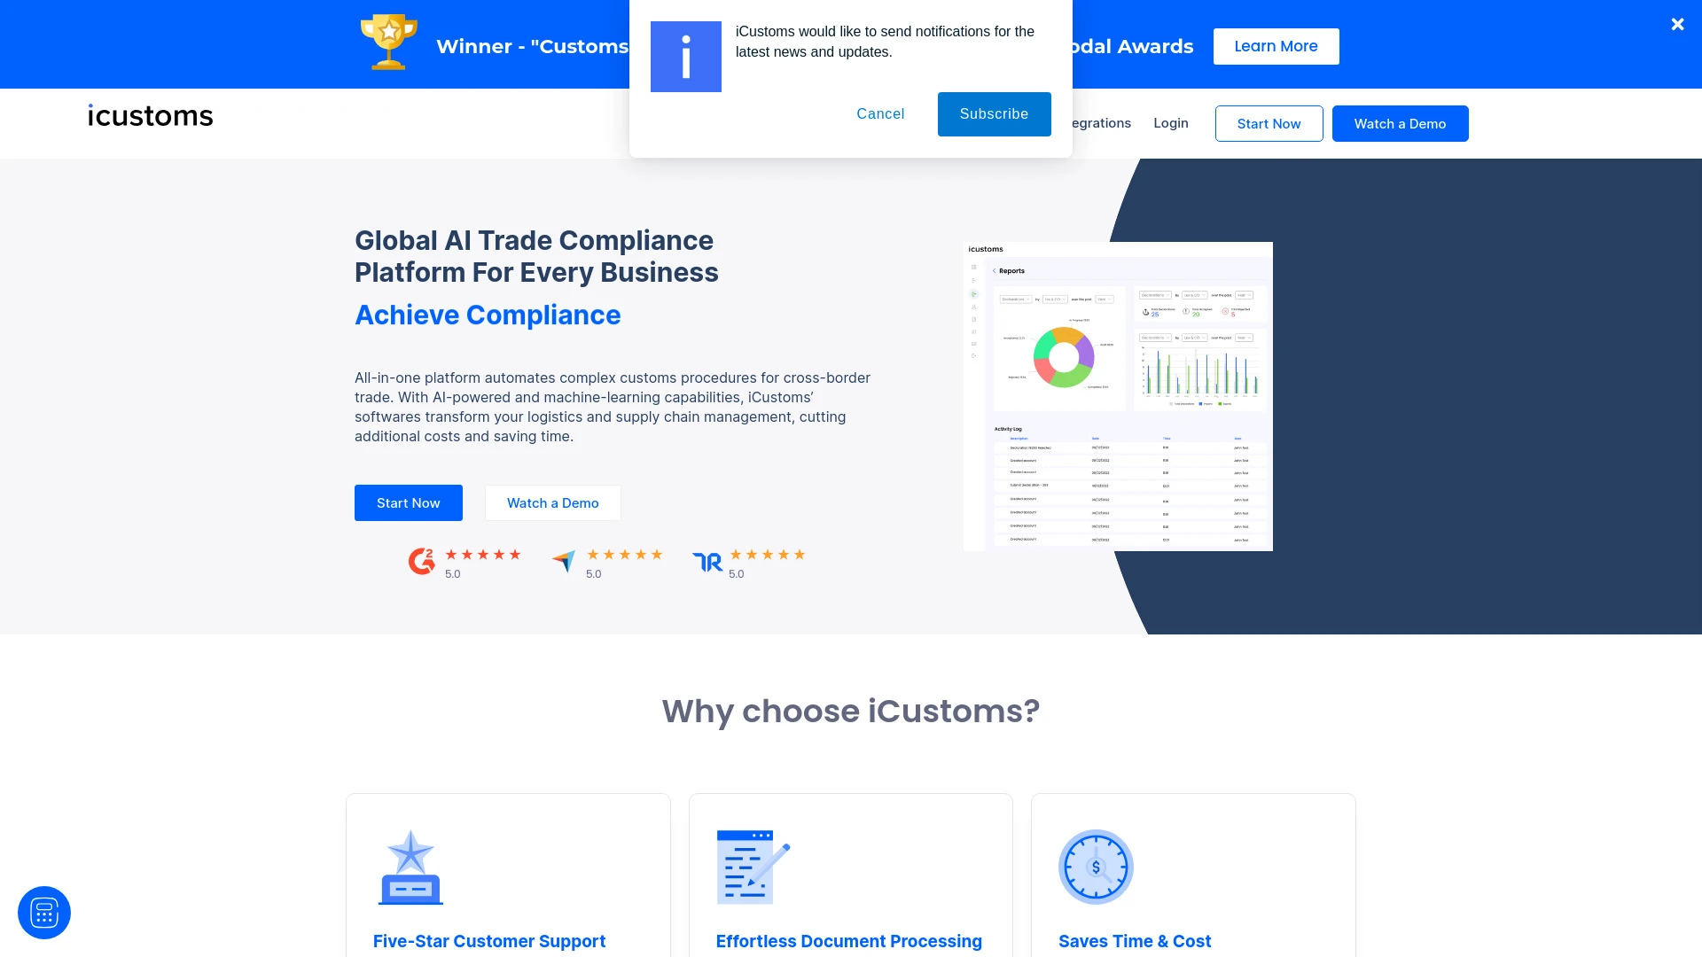1702x957 pixels.
Task: Click the Effortless Document Processing icon
Action: 753,865
